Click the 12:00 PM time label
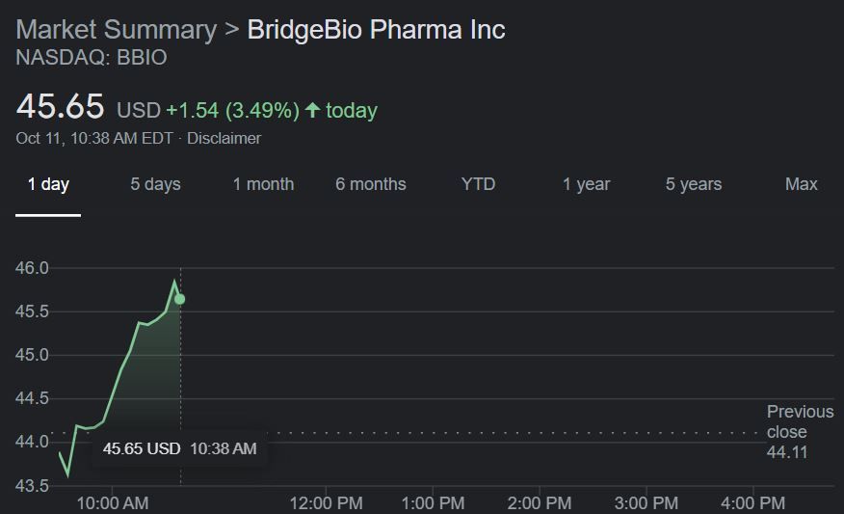The width and height of the screenshot is (844, 514). [x=326, y=502]
